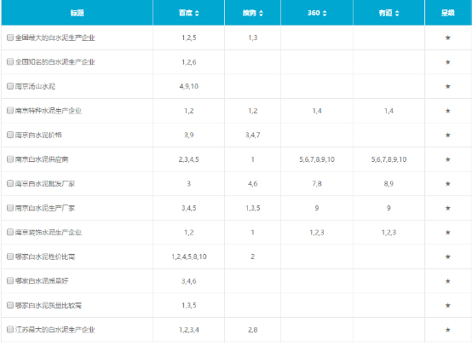Open the 哪家白水泥质量比较高 title text

[x=49, y=305]
